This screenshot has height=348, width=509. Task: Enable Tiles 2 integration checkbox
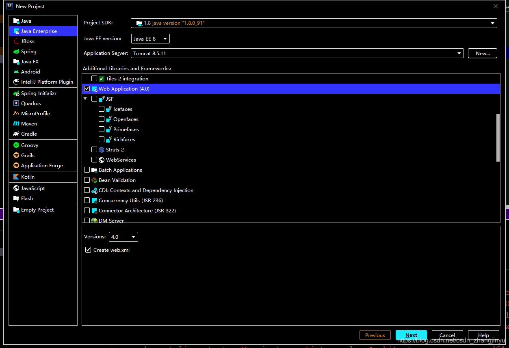[94, 79]
